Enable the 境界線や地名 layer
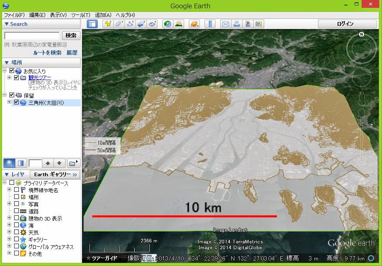This screenshot has width=382, height=266. [x=16, y=189]
